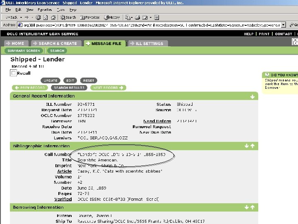Open the File menu
The image size is (298, 224).
click(8, 10)
